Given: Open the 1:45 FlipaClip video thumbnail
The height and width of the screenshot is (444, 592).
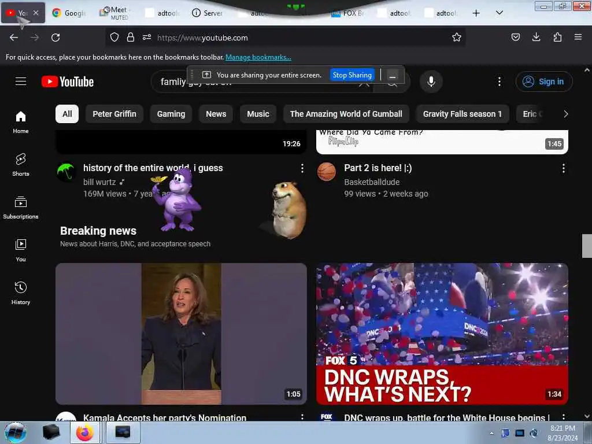Looking at the screenshot, I should point(442,142).
